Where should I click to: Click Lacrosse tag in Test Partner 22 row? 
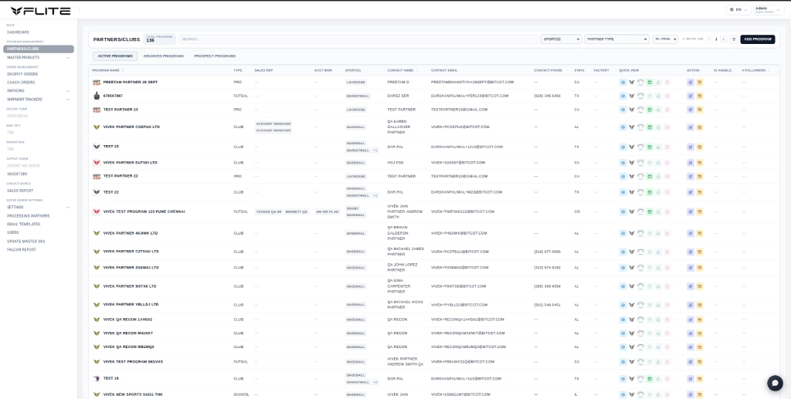356,176
